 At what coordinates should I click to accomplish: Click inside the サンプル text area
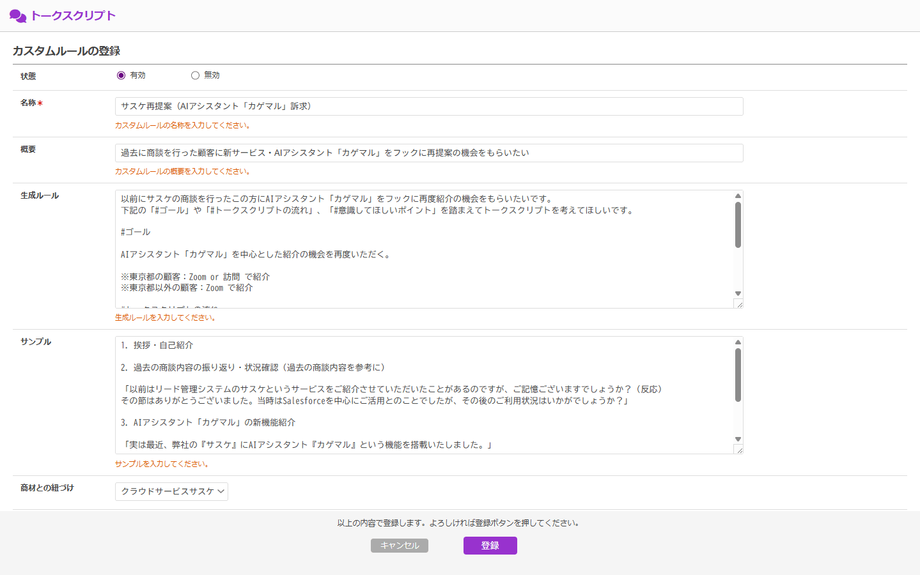(422, 395)
